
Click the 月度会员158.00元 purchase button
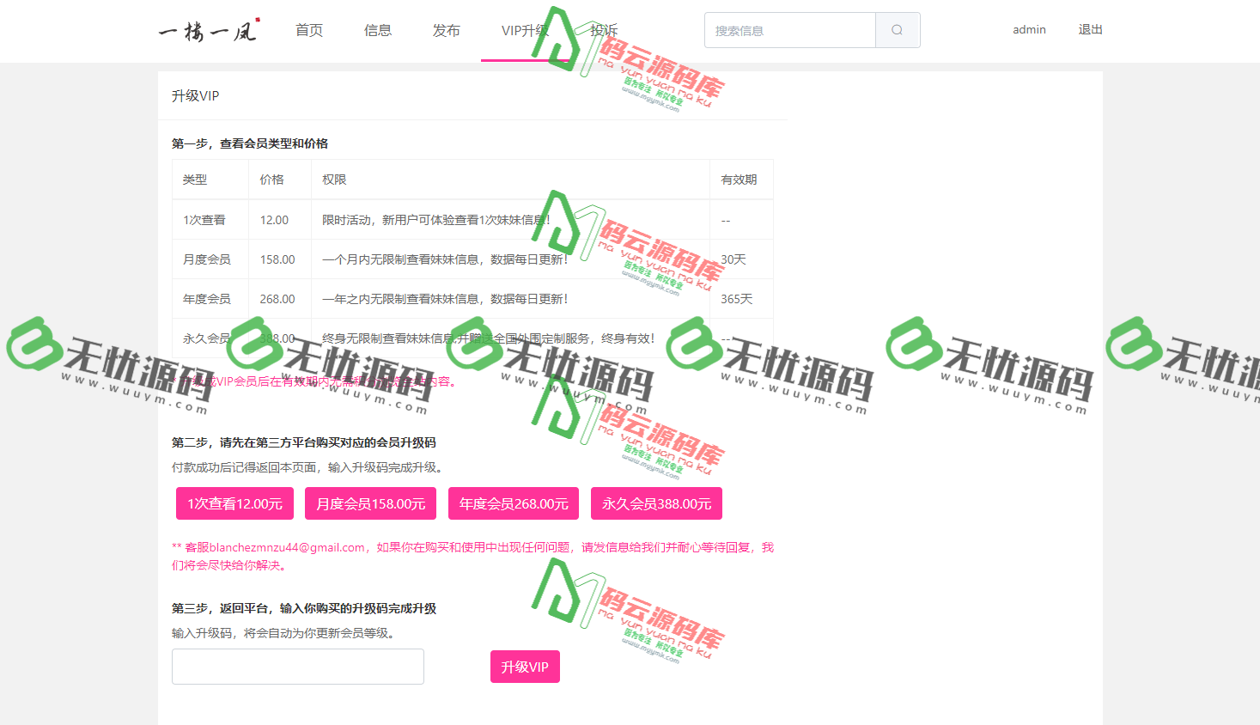(370, 503)
